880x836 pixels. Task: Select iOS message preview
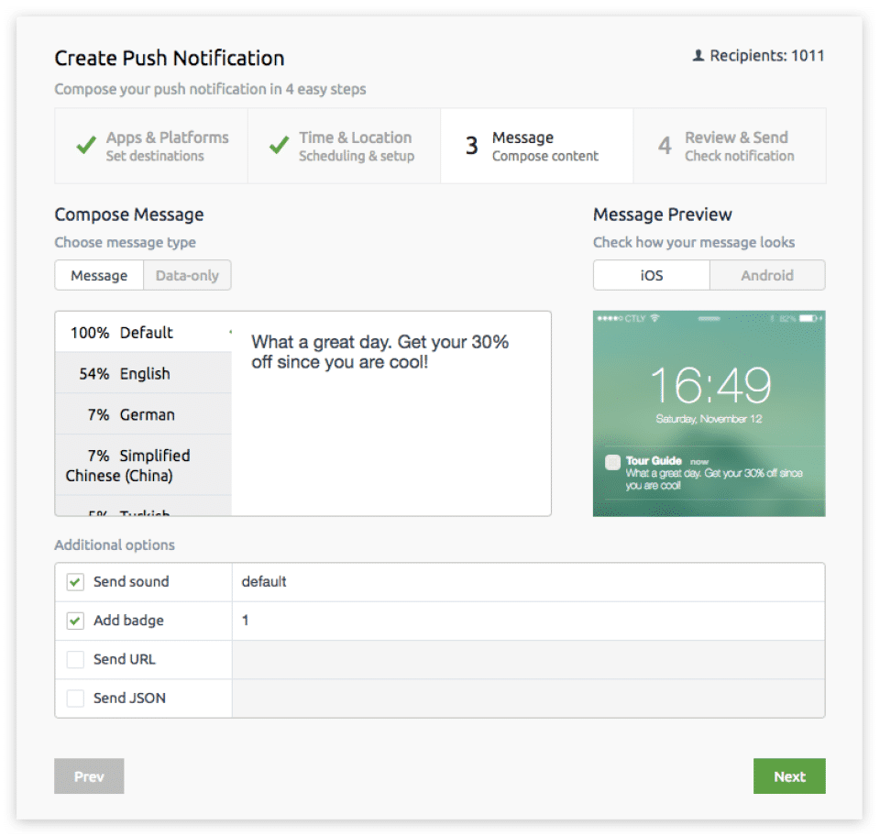[652, 275]
